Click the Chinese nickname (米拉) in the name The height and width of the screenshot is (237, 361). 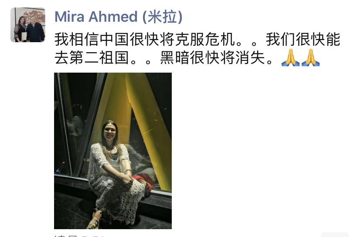162,17
